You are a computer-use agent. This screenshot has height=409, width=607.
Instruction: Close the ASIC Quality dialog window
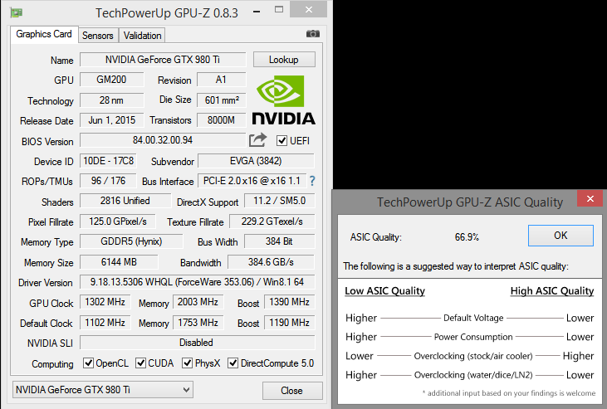coord(590,198)
